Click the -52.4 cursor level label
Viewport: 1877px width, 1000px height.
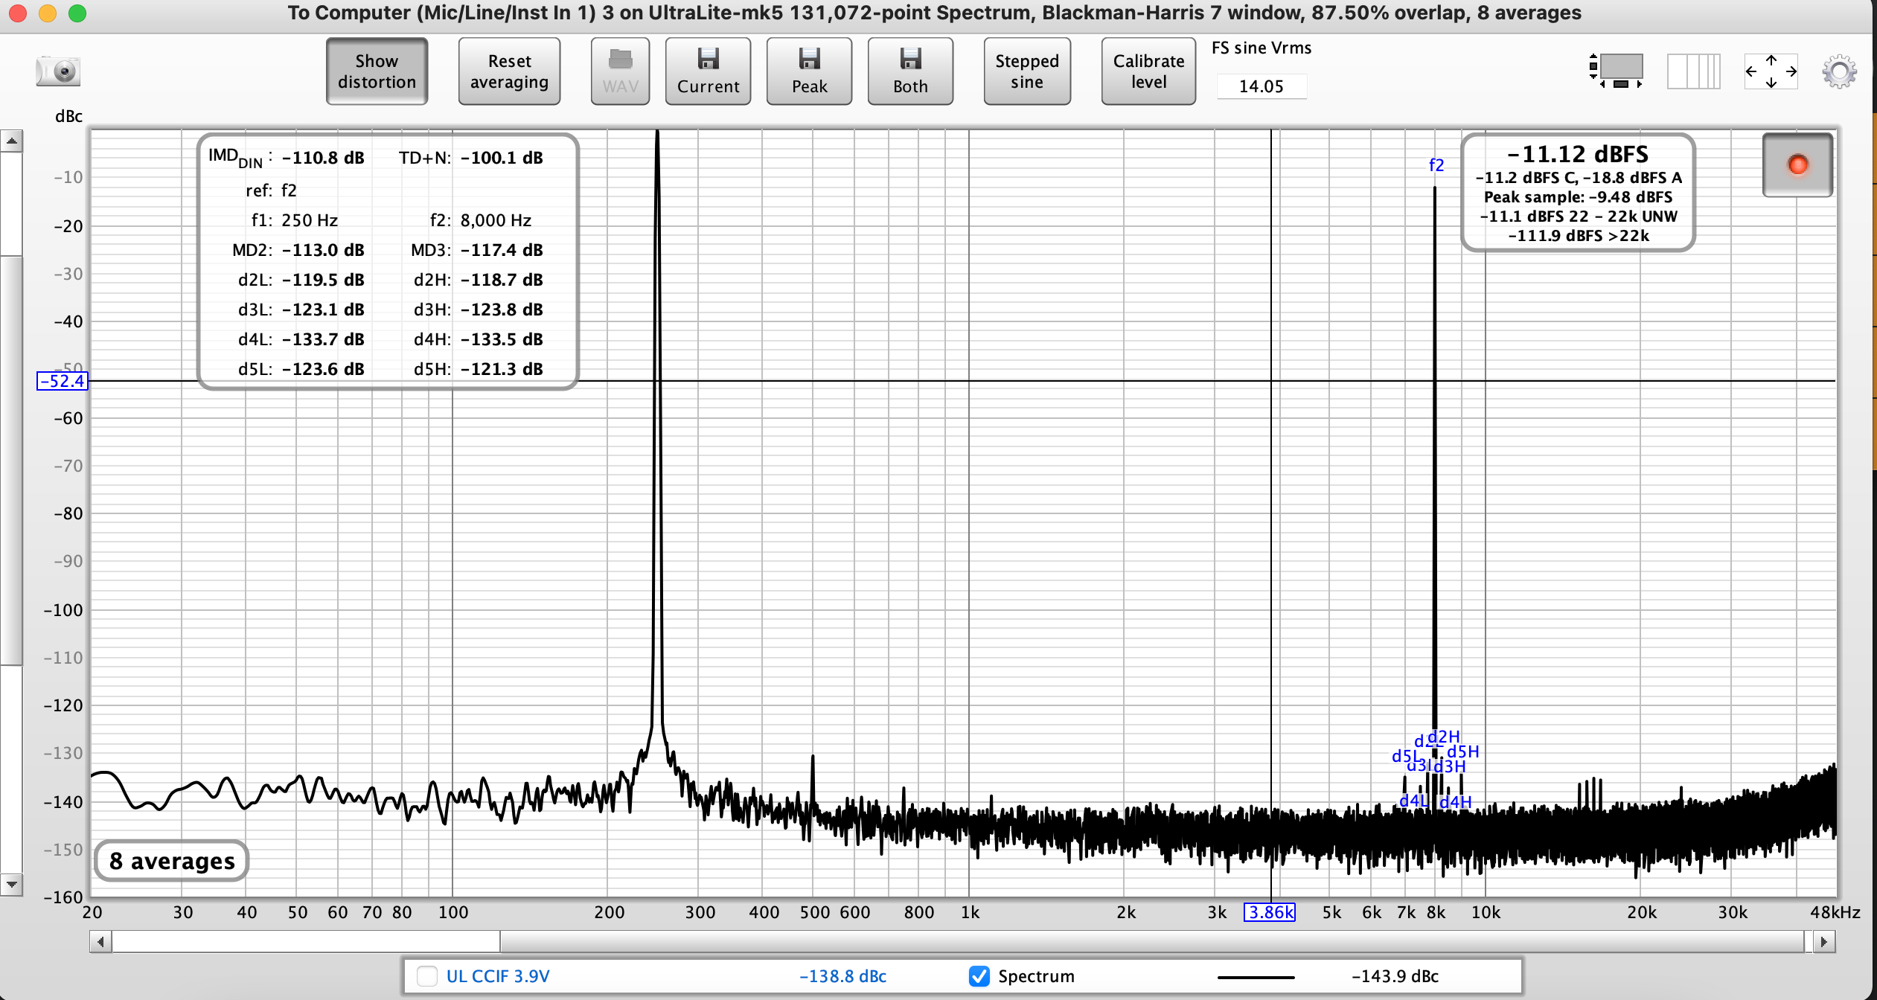[63, 381]
